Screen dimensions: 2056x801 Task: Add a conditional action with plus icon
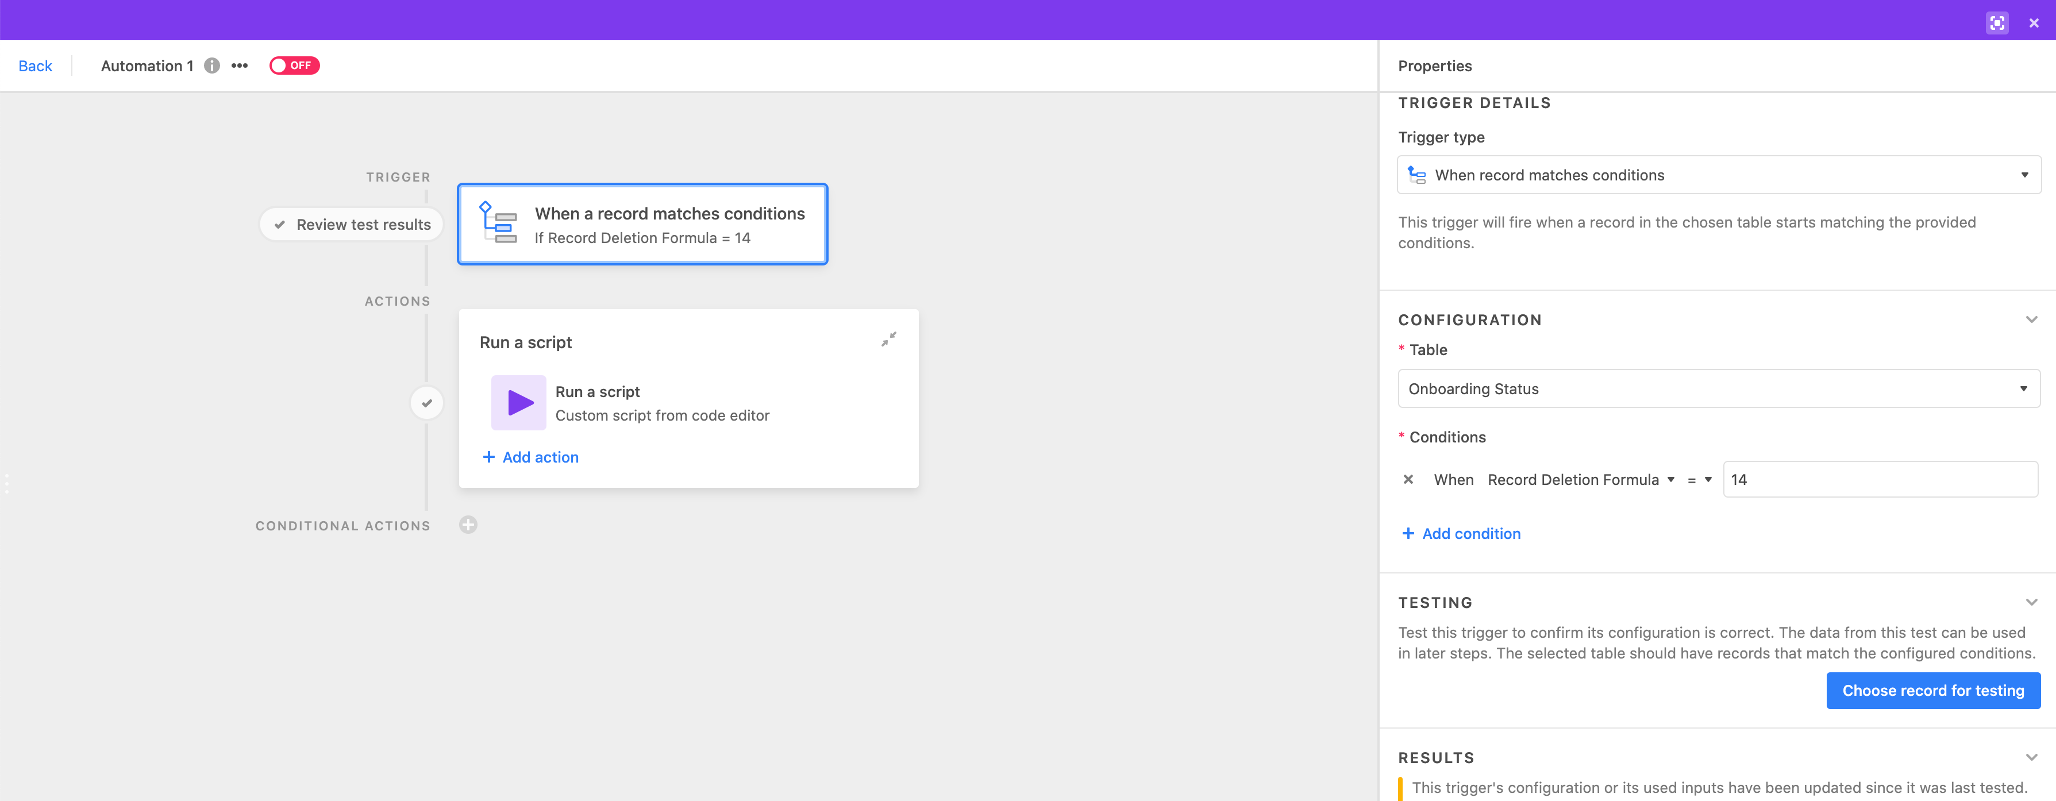[468, 525]
